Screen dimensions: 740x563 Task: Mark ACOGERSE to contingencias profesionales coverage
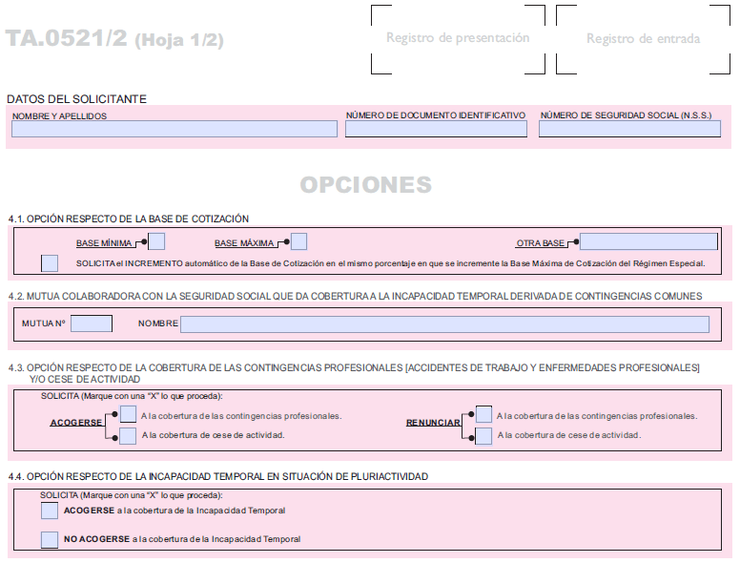coord(129,414)
